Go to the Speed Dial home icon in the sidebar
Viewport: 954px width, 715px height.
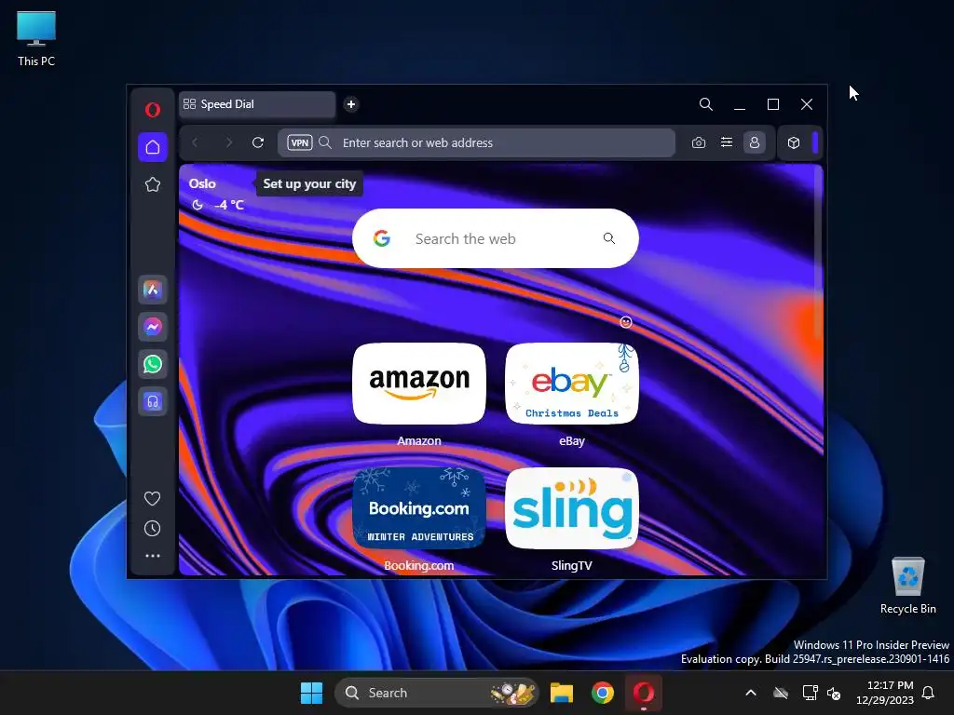point(153,147)
